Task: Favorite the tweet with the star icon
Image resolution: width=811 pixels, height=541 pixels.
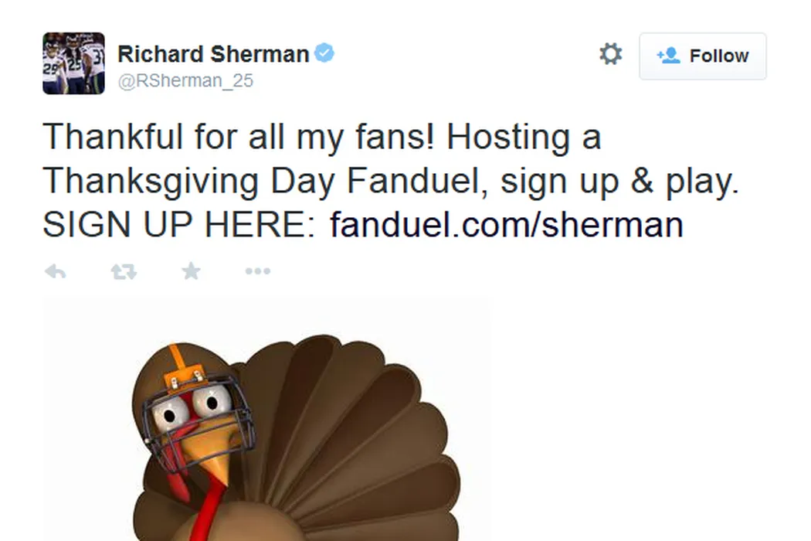Action: 191,271
